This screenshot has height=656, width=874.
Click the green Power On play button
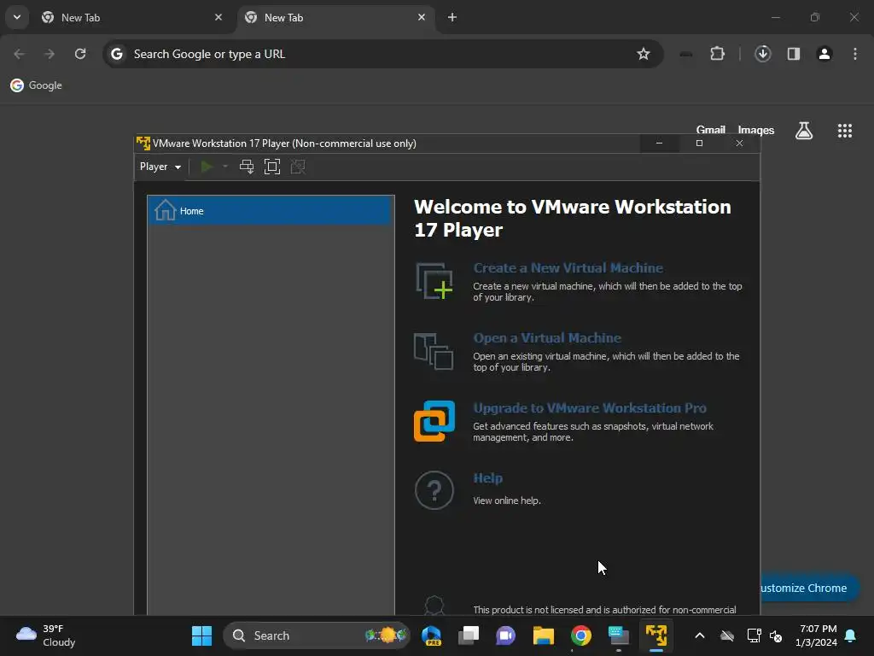pos(207,167)
